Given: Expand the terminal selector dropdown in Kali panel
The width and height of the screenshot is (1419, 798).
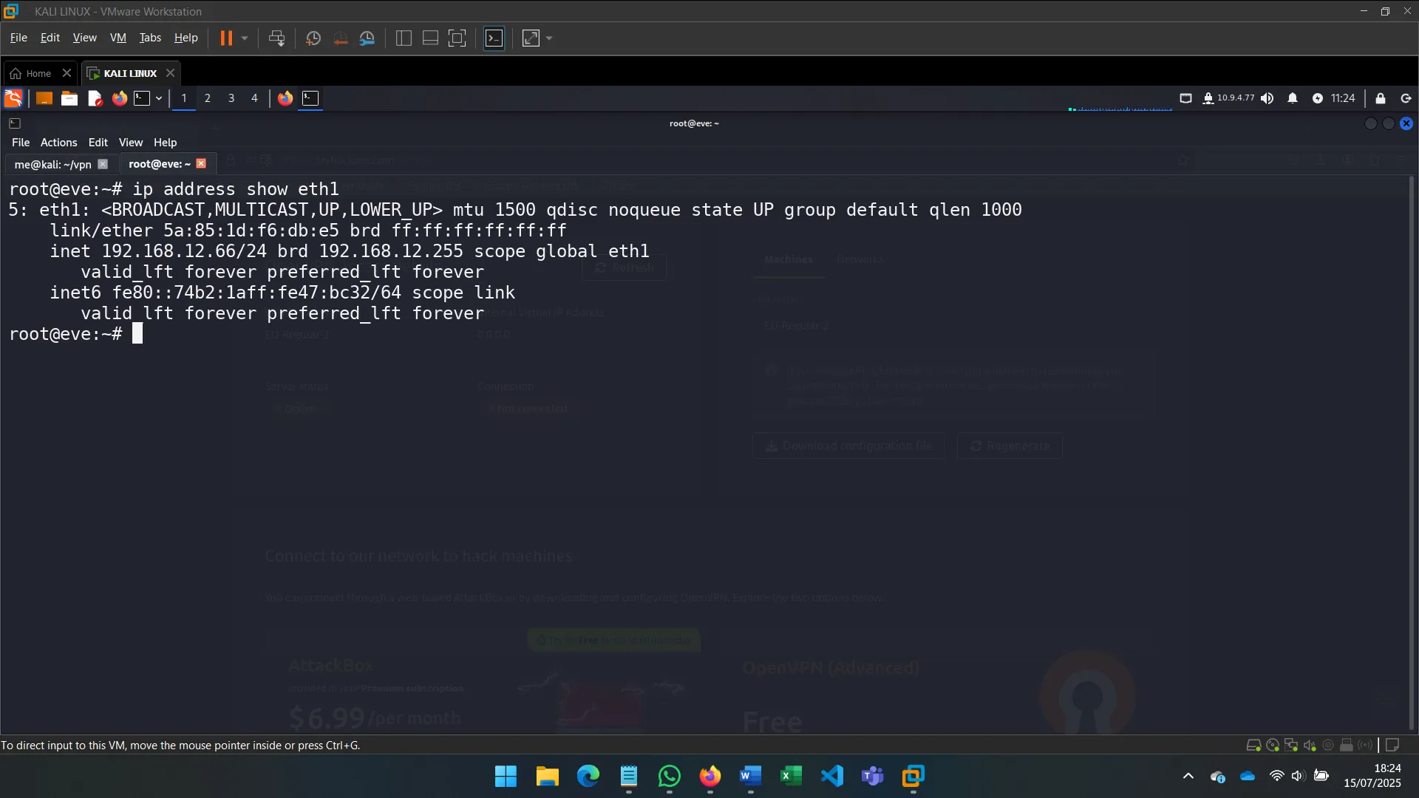Looking at the screenshot, I should (158, 98).
